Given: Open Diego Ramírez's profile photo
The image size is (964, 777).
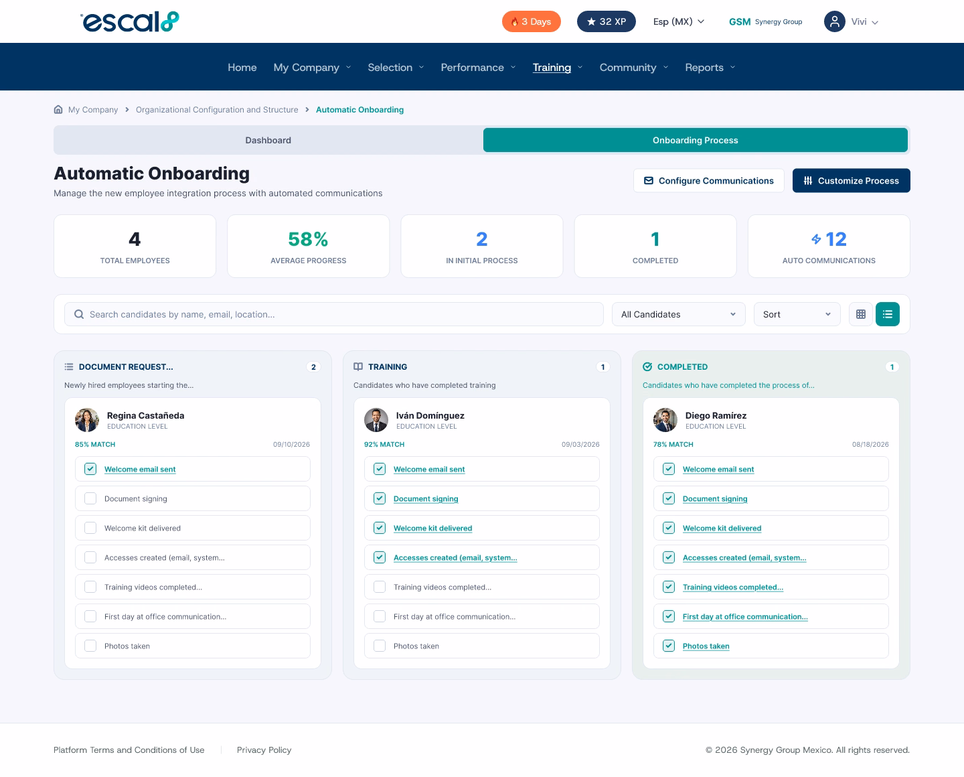Looking at the screenshot, I should point(665,420).
